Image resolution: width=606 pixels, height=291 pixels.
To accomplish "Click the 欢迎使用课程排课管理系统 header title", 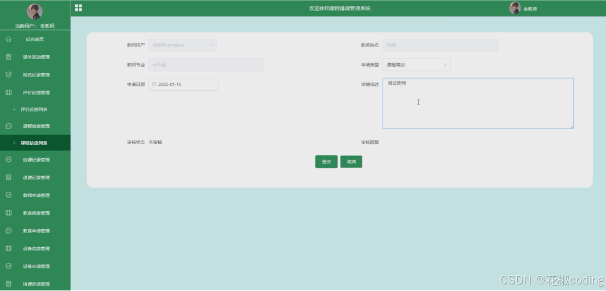I will pyautogui.click(x=340, y=8).
